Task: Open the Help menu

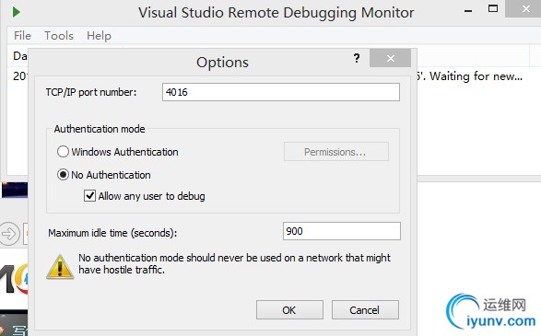Action: 99,36
